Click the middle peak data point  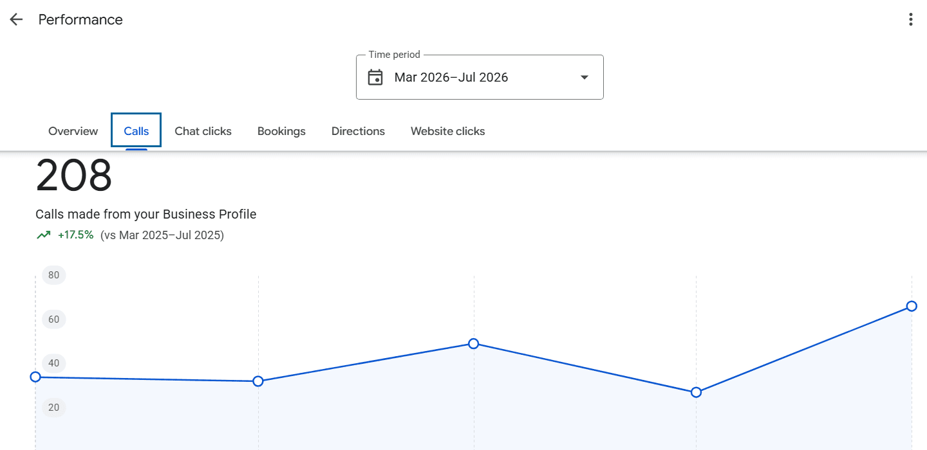click(474, 344)
